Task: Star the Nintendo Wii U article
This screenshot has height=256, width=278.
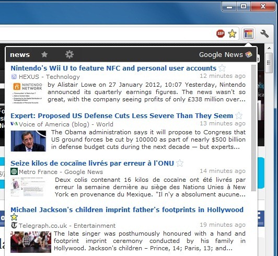Action: pyautogui.click(x=222, y=68)
